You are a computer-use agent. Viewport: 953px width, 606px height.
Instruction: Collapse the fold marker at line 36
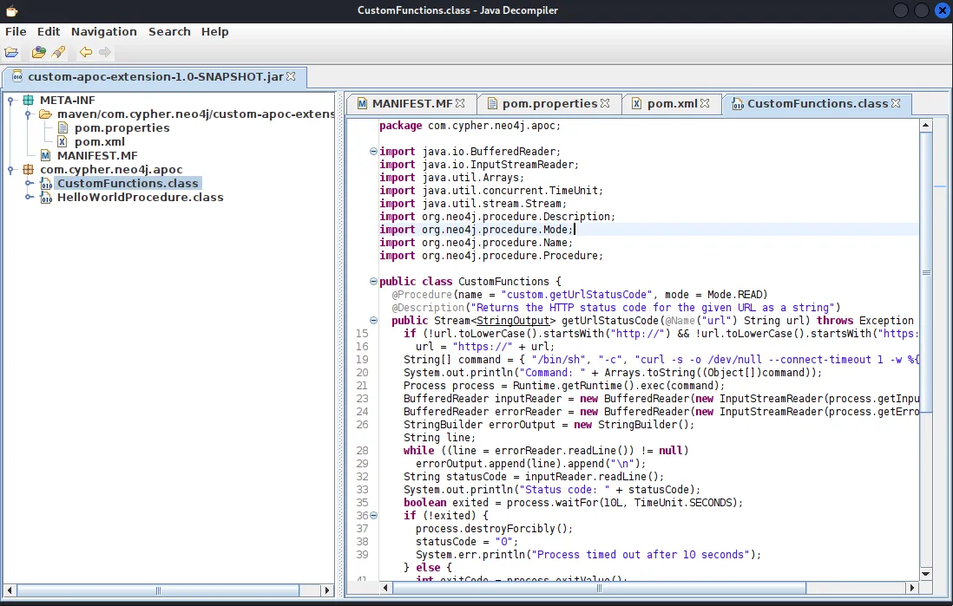373,516
